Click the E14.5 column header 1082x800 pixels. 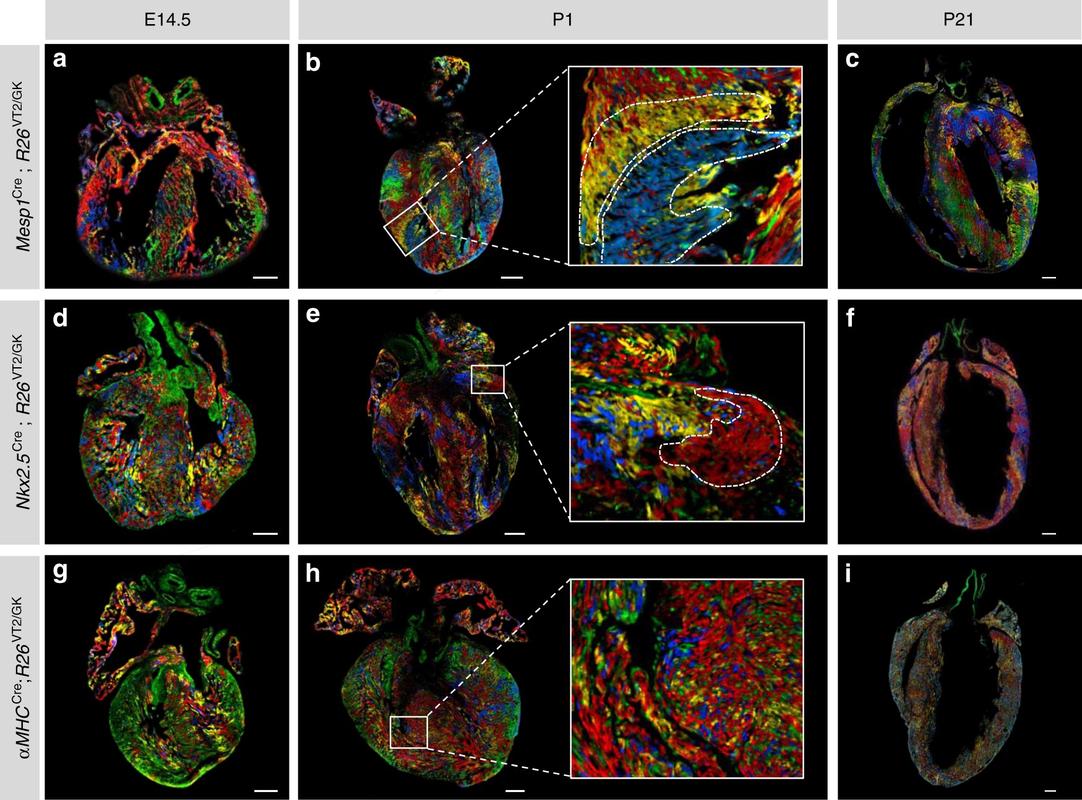167,20
